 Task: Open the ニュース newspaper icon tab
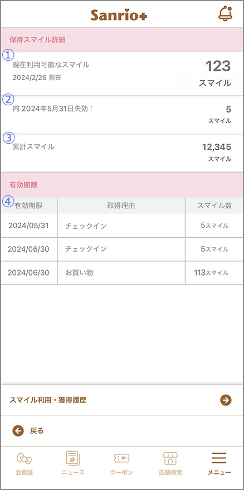tap(73, 463)
